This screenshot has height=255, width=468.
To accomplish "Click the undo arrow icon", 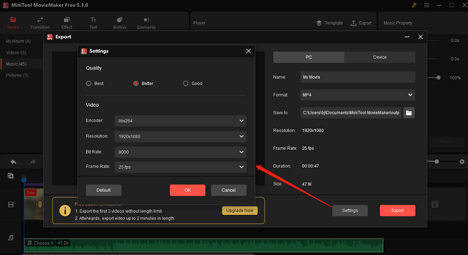I will pyautogui.click(x=14, y=162).
